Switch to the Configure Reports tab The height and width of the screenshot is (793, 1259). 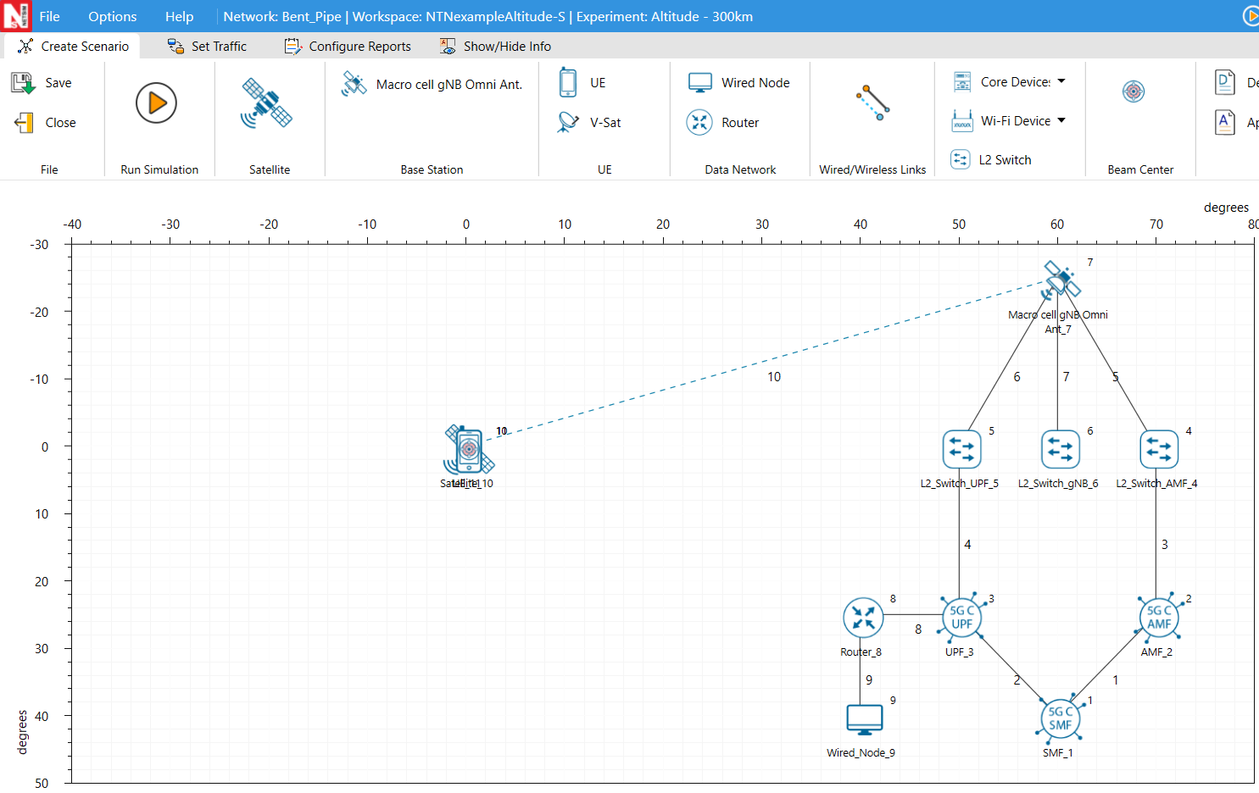tap(348, 47)
